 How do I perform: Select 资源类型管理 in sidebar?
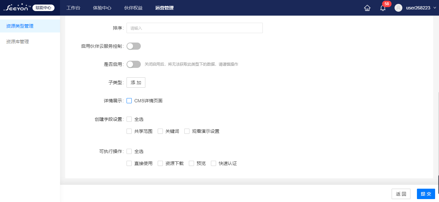tap(30, 26)
